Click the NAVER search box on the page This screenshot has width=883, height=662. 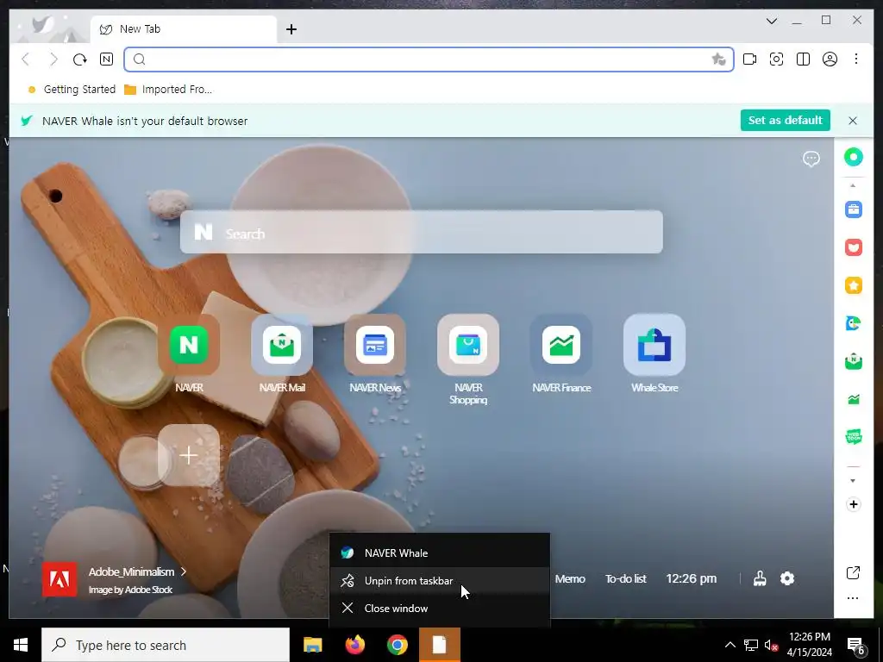(421, 233)
